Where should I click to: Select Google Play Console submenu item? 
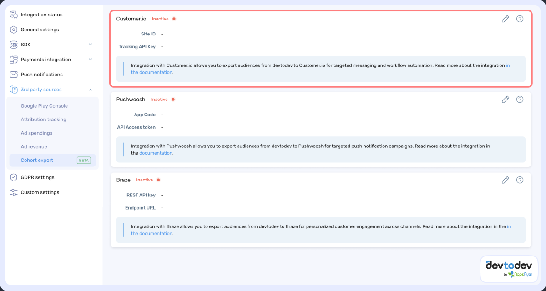(44, 106)
